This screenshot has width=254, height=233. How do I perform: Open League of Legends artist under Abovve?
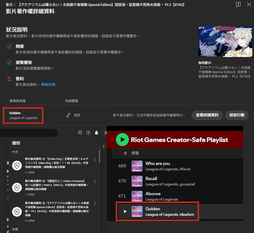pyautogui.click(x=162, y=199)
